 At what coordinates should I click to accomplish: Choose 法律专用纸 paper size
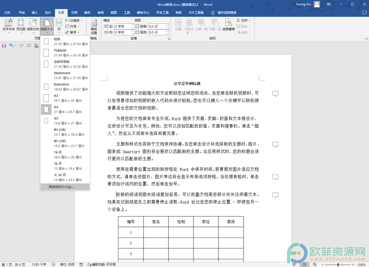tap(65, 64)
